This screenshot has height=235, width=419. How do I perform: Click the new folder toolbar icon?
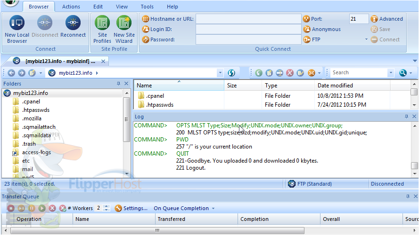click(x=269, y=73)
